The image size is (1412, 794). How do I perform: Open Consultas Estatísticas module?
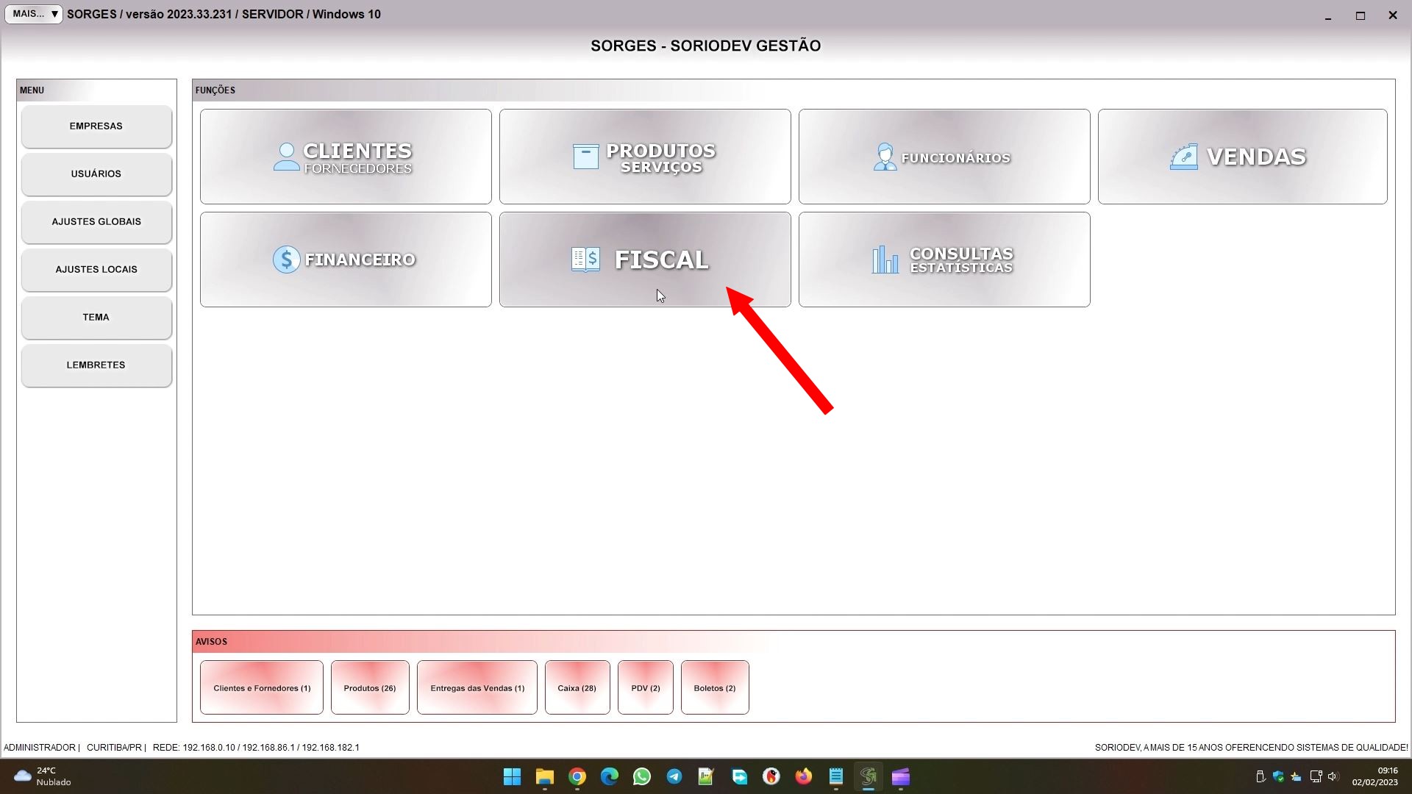[944, 260]
